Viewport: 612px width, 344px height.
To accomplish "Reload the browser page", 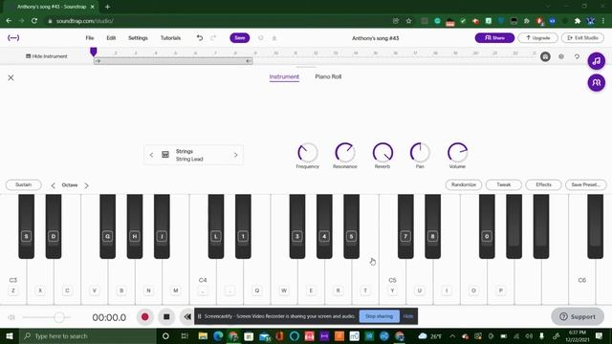I will pyautogui.click(x=34, y=21).
